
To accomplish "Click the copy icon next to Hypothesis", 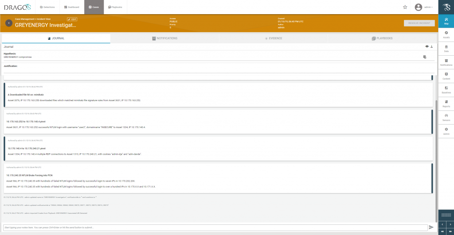I will pyautogui.click(x=424, y=57).
